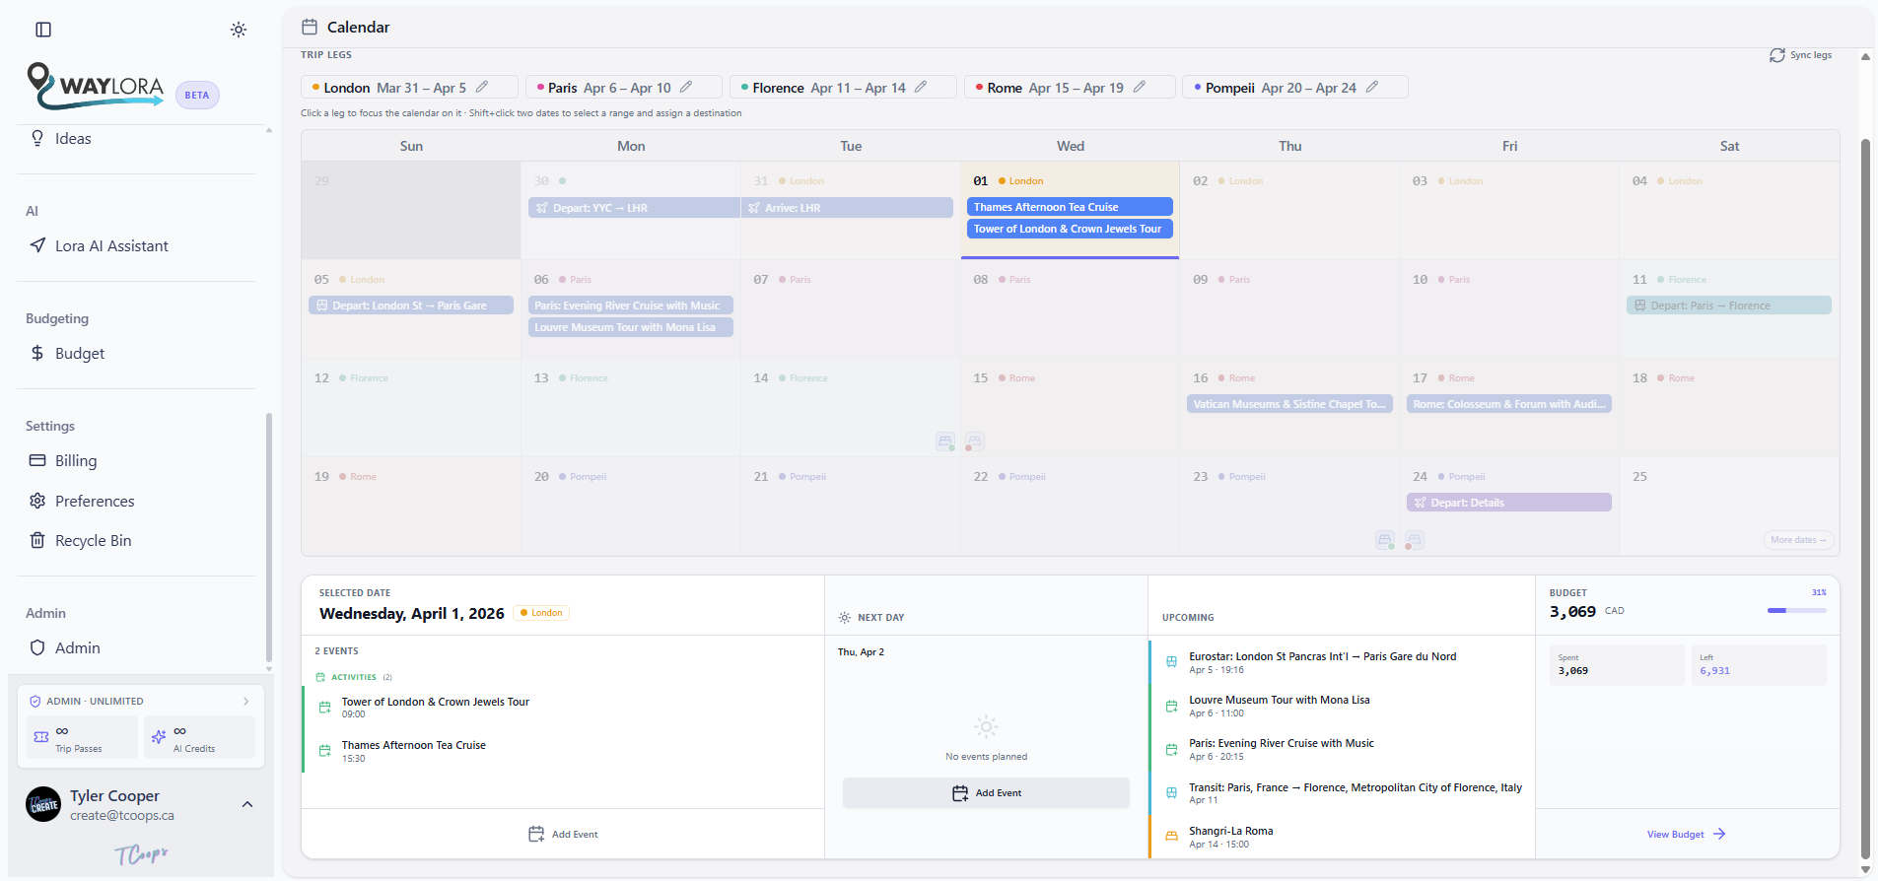Expand the Admin Unlimited plan card
Viewport: 1878px width, 881px height.
point(140,701)
